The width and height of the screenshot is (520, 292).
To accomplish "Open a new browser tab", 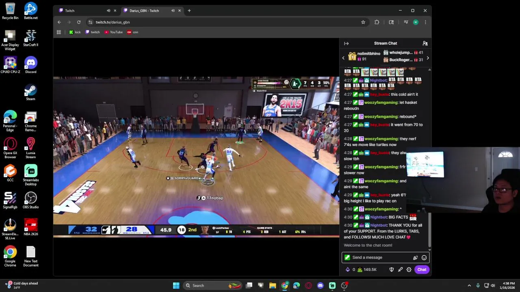I will point(189,11).
